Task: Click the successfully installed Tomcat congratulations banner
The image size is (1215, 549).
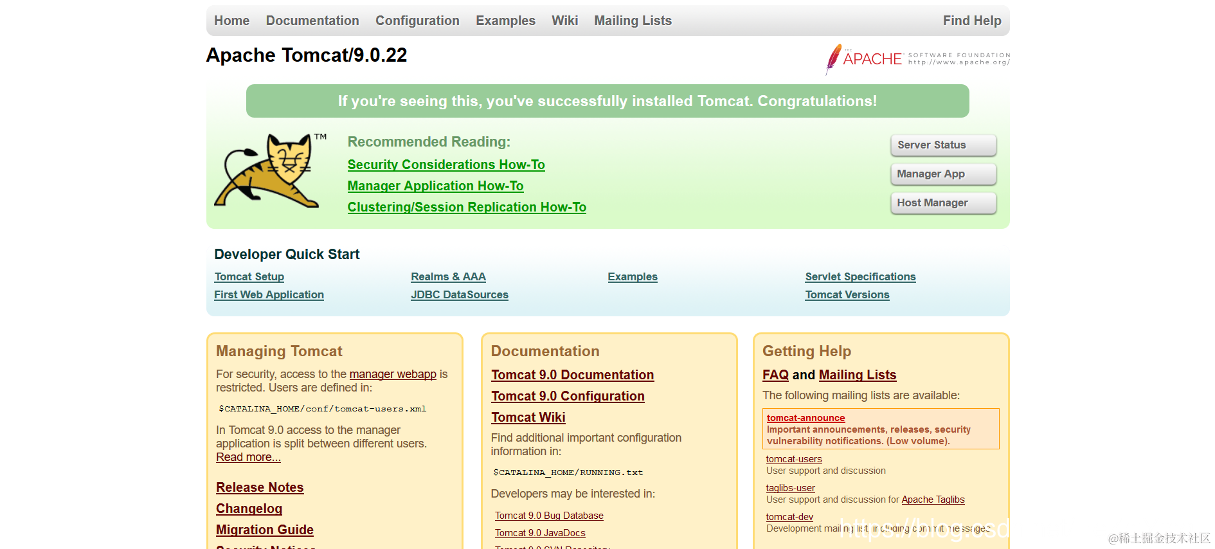Action: 607,101
